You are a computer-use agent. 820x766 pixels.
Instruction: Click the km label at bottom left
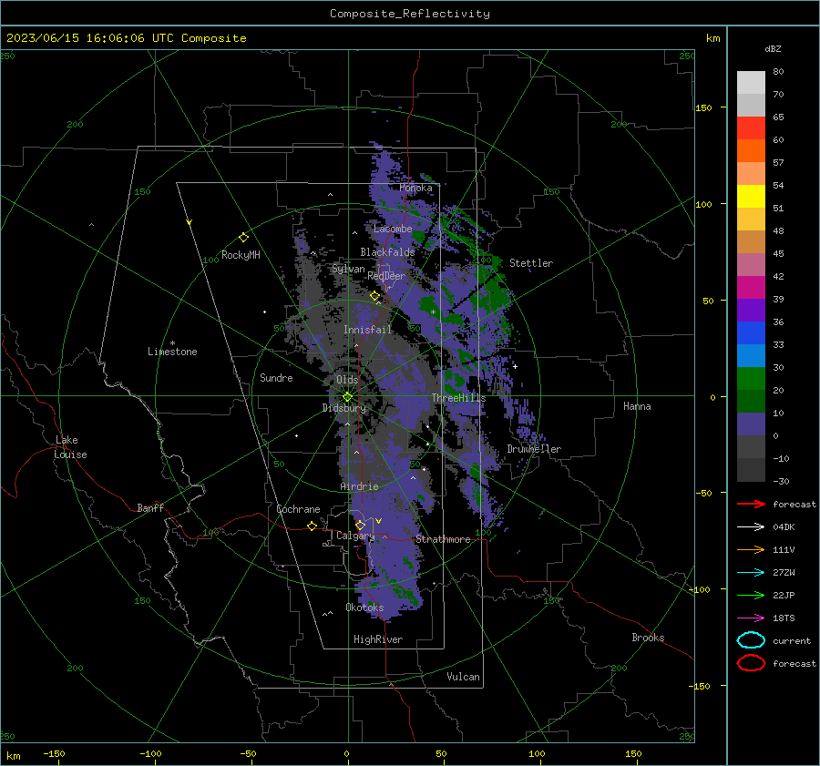click(x=14, y=756)
